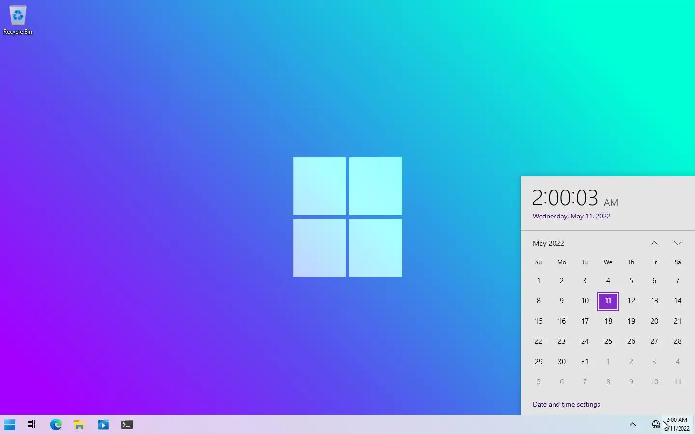Screen dimensions: 695x434
Task: Select black May 5 in the calendar
Action: click(631, 281)
